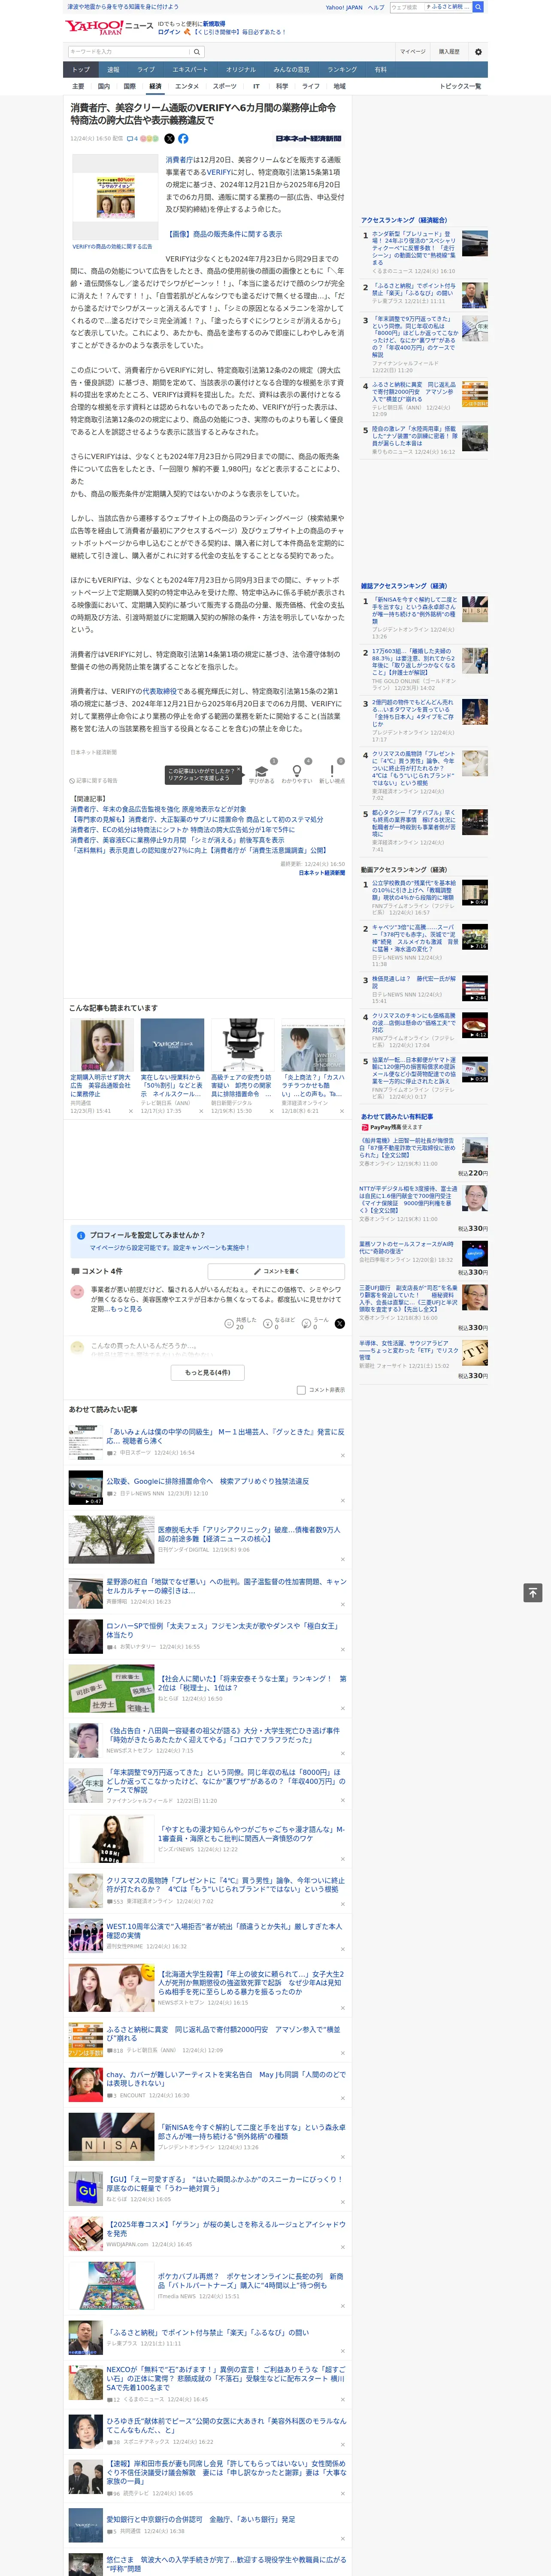The height and width of the screenshot is (2576, 551).
Task: Share article on Facebook near headline
Action: click(183, 139)
